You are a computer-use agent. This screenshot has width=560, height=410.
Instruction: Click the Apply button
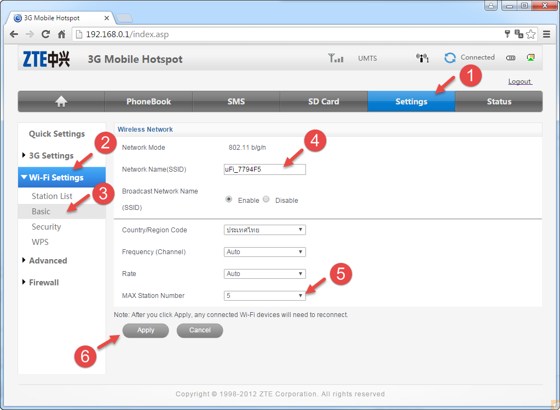coord(146,330)
